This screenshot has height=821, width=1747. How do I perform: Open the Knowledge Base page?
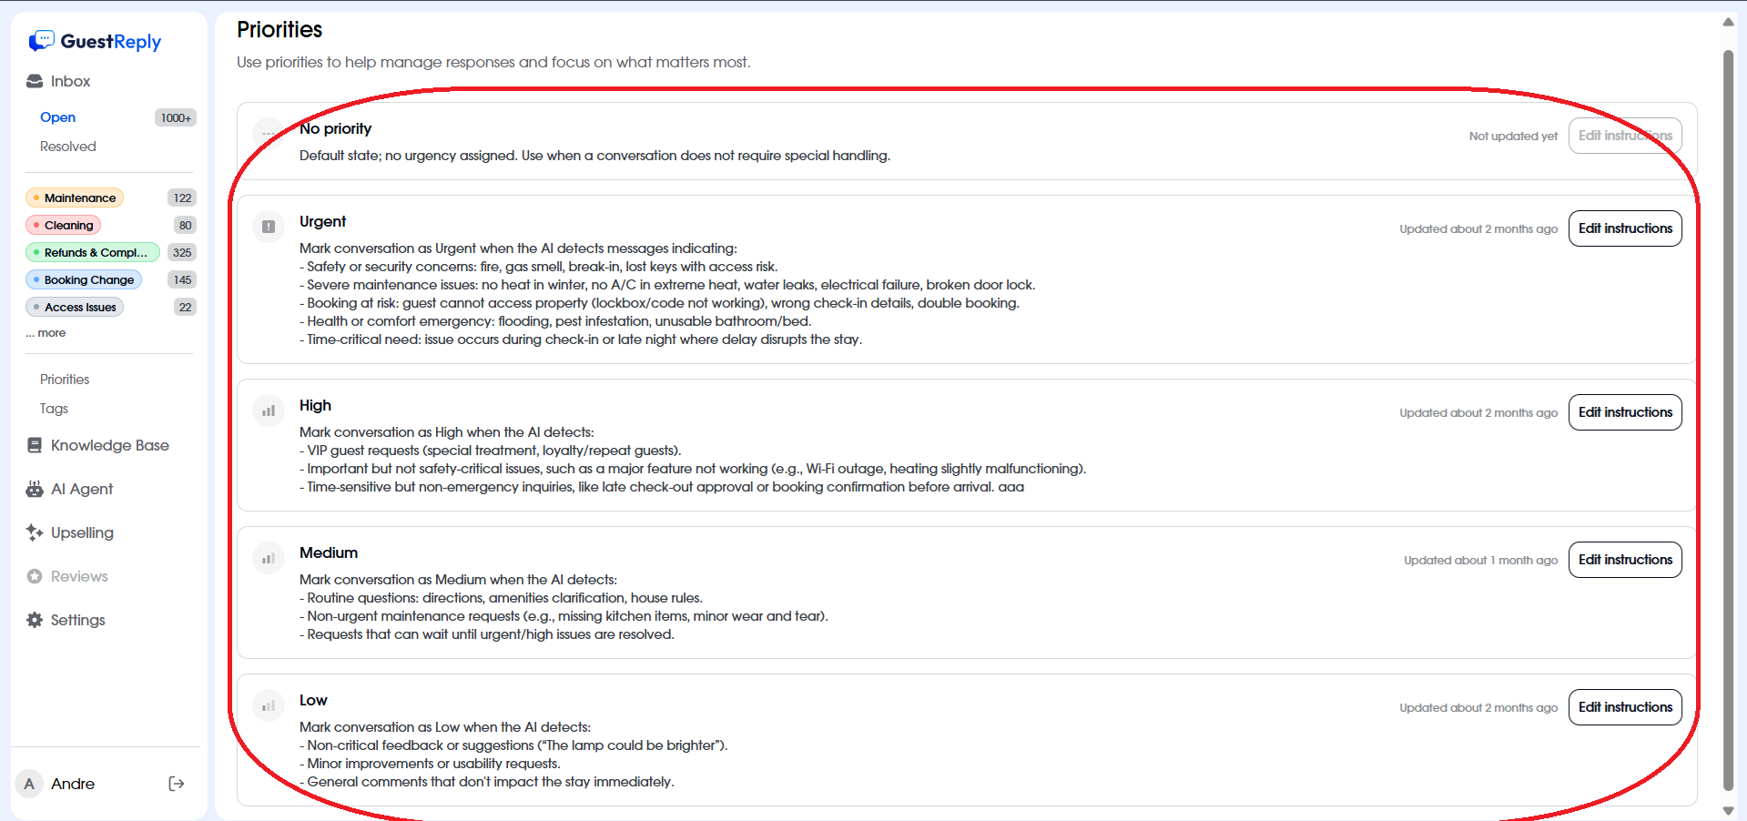tap(109, 445)
